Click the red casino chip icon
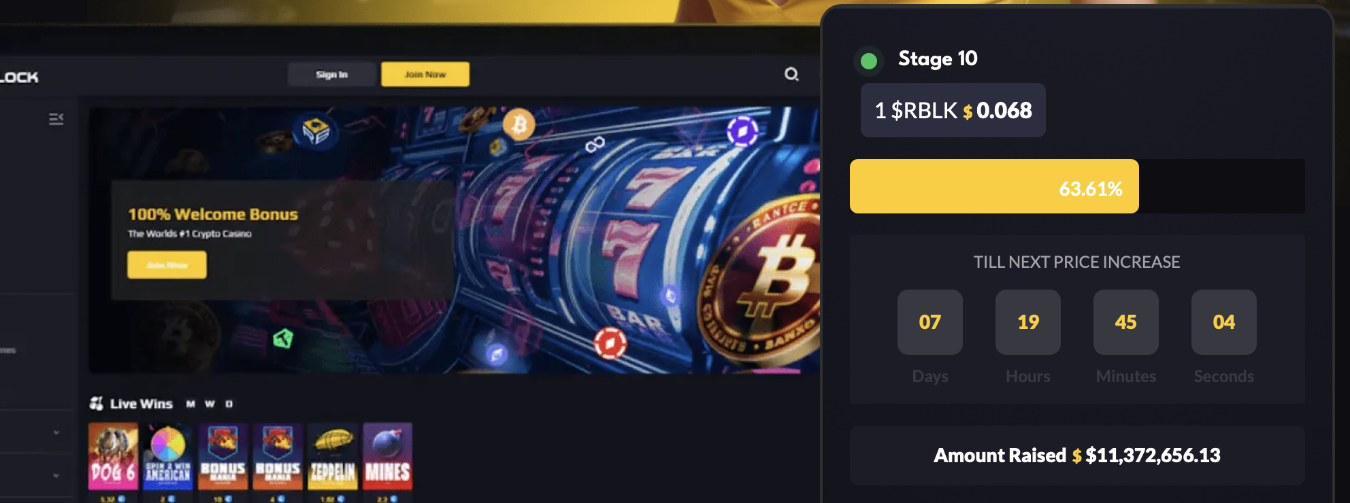 point(610,343)
